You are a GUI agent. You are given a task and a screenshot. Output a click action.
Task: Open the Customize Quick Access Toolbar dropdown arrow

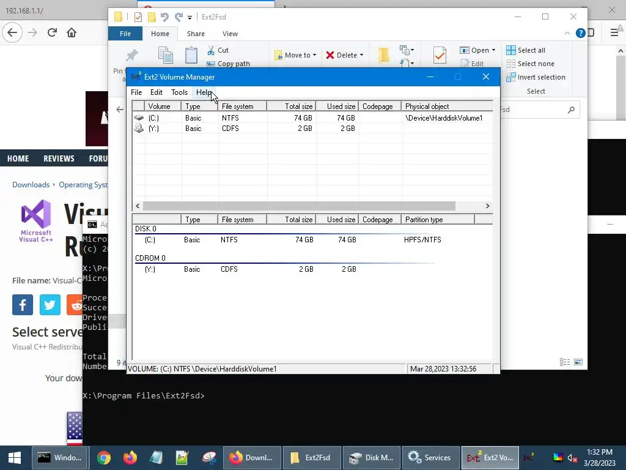pos(190,17)
